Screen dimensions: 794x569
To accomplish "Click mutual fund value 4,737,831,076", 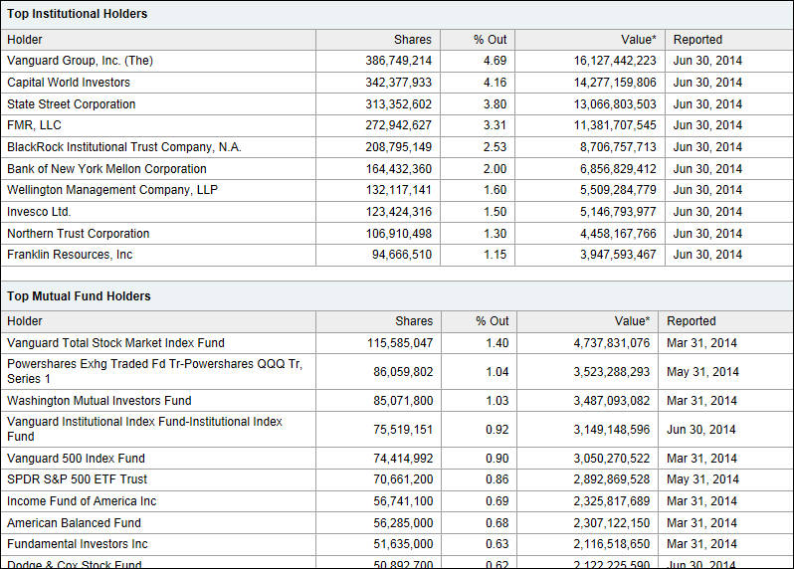I will click(612, 343).
